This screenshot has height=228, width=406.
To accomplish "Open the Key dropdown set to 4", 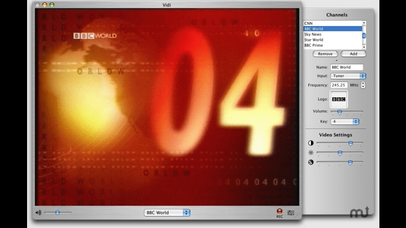I will 345,121.
